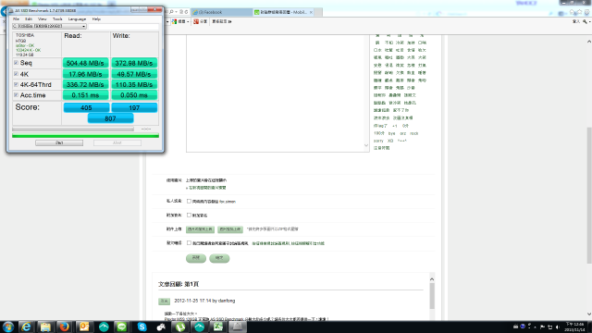Click Start button in AS SSD Benchmark

click(x=59, y=142)
